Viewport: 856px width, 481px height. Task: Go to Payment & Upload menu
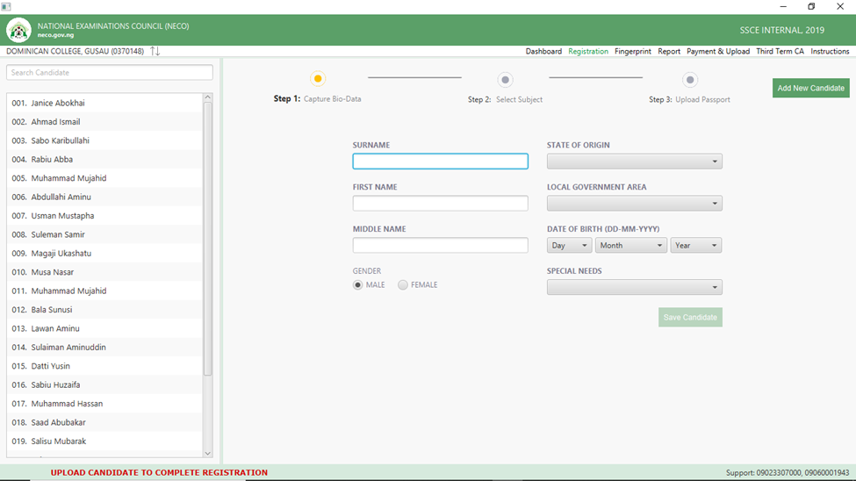pos(717,52)
